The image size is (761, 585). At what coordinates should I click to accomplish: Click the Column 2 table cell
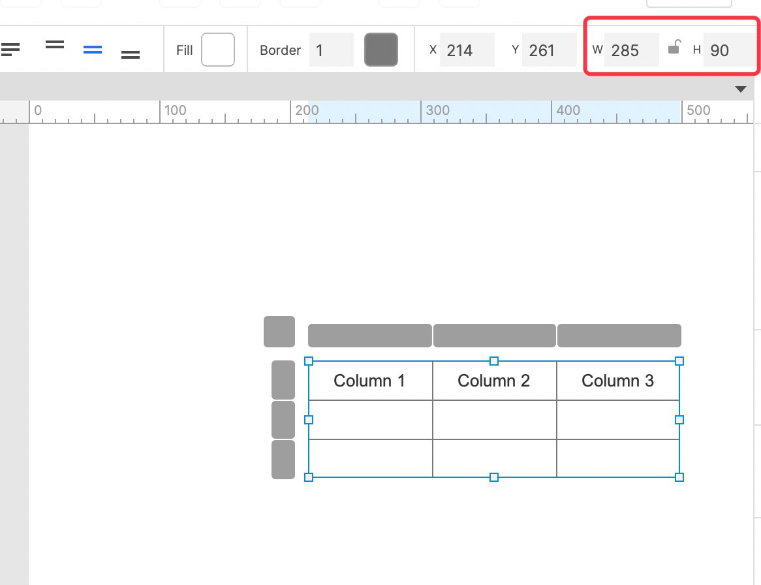494,381
